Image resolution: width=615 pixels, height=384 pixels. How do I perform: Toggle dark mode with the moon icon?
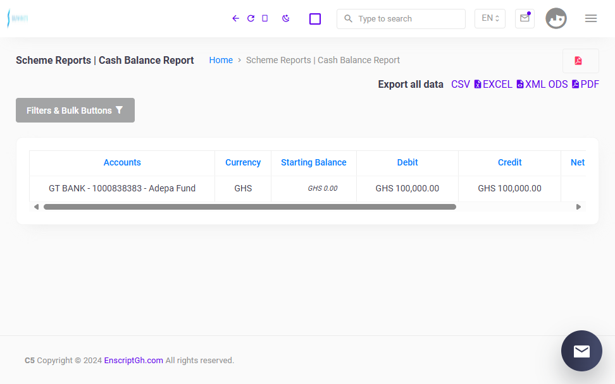(285, 18)
